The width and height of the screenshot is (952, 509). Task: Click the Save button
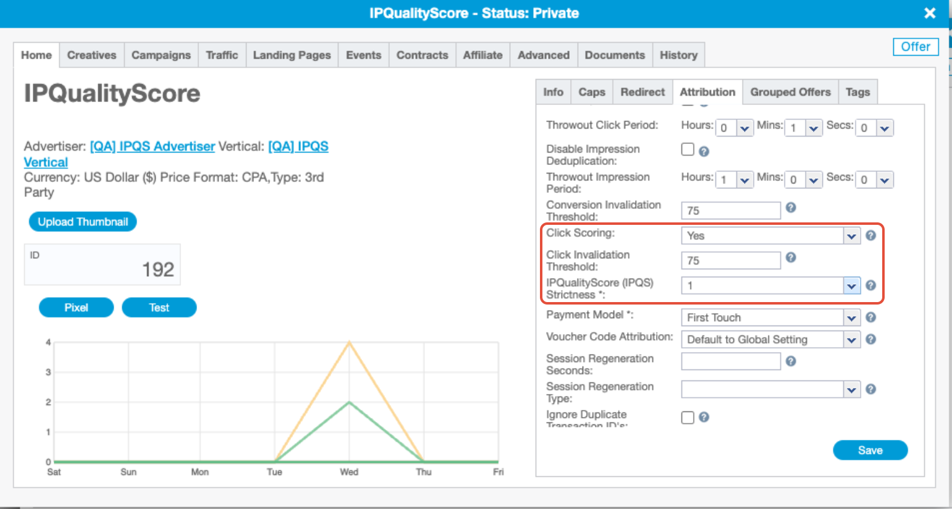[x=870, y=450]
